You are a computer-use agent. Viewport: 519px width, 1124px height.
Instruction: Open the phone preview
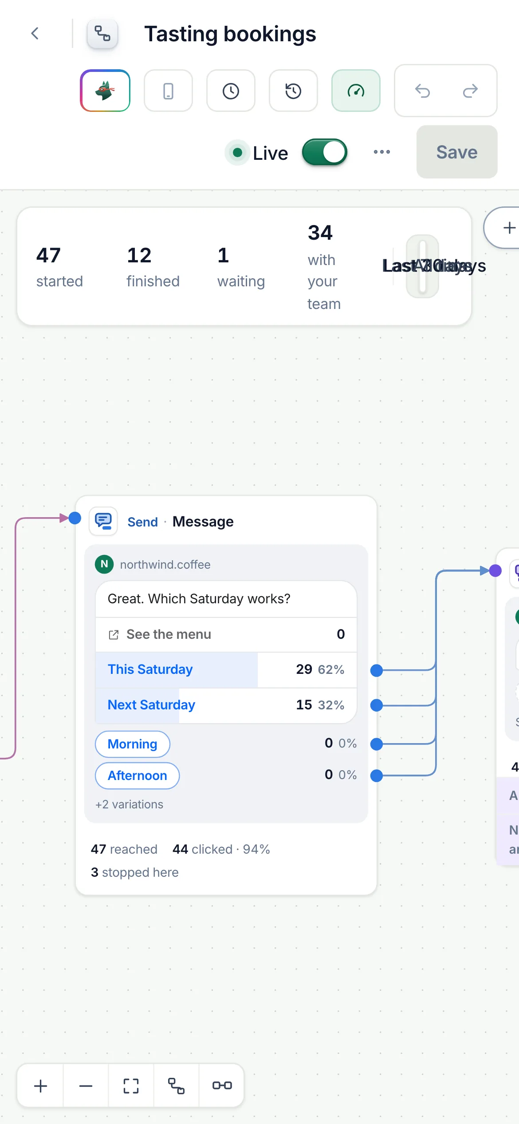point(168,91)
